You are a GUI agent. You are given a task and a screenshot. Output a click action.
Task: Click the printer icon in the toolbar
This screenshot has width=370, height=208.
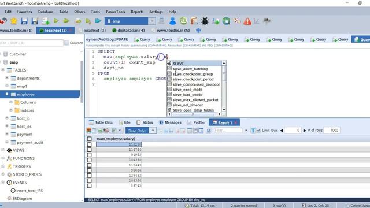pyautogui.click(x=267, y=21)
